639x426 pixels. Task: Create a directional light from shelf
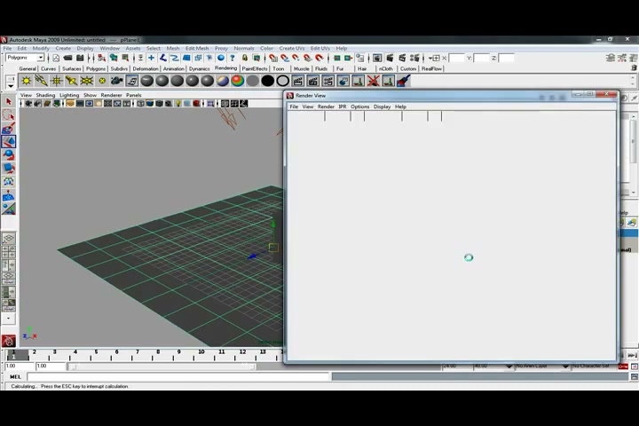[41, 81]
